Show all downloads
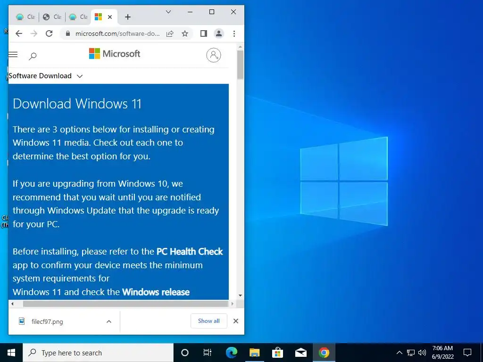 pos(209,321)
